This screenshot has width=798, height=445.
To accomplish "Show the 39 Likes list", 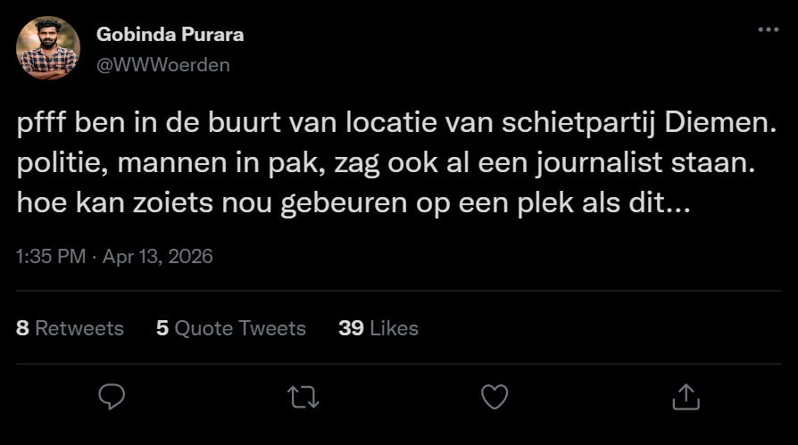I will (x=378, y=328).
